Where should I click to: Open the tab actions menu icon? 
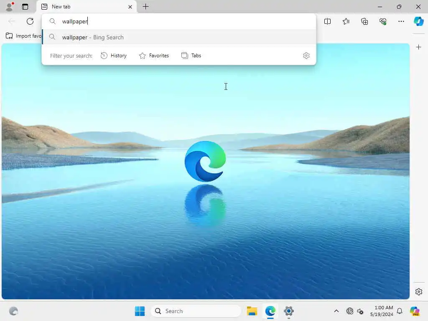pos(25,7)
